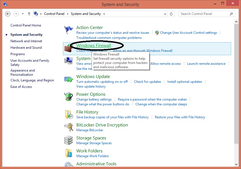Refresh the Control Panel view
Screen dimensions: 241x169
[x=171, y=14]
